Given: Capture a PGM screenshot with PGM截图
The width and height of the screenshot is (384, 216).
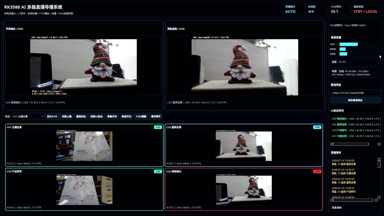Looking at the screenshot, I should 141,117.
